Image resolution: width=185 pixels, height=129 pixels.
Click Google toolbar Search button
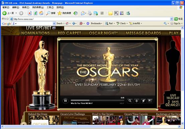59,23
